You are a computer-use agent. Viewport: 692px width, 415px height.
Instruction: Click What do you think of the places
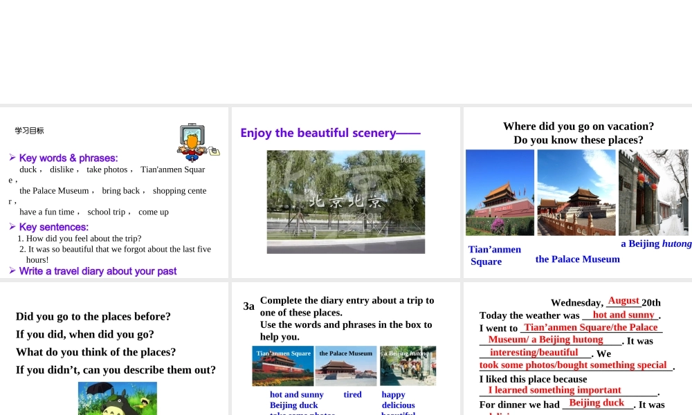point(95,352)
